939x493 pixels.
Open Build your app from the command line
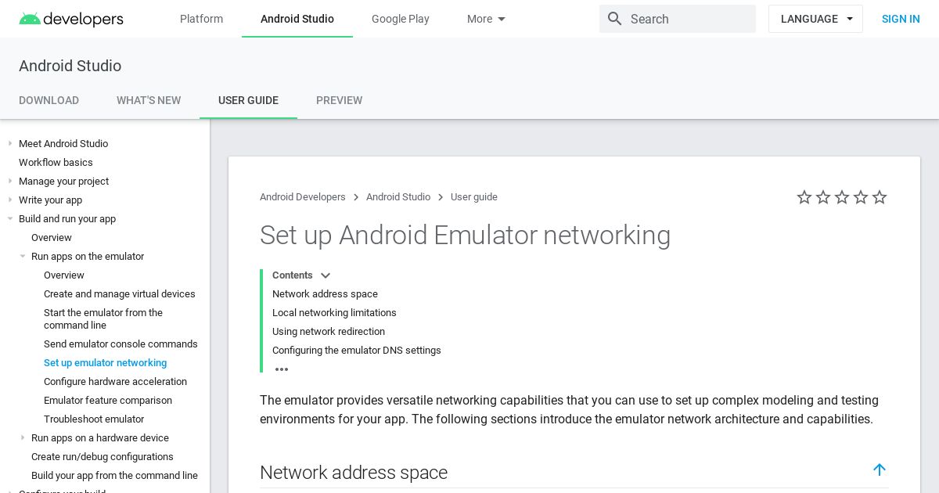point(114,476)
